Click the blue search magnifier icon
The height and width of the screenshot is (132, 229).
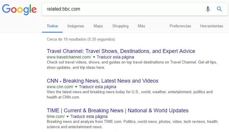coord(219,9)
